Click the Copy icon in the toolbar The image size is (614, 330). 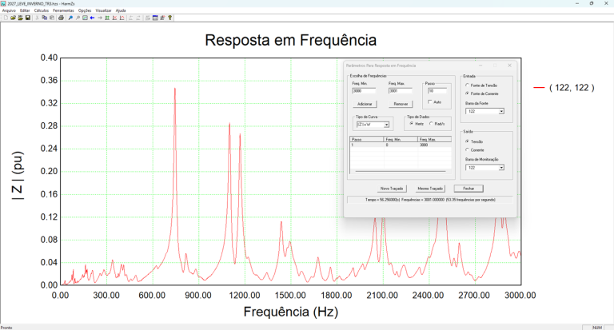click(x=44, y=17)
